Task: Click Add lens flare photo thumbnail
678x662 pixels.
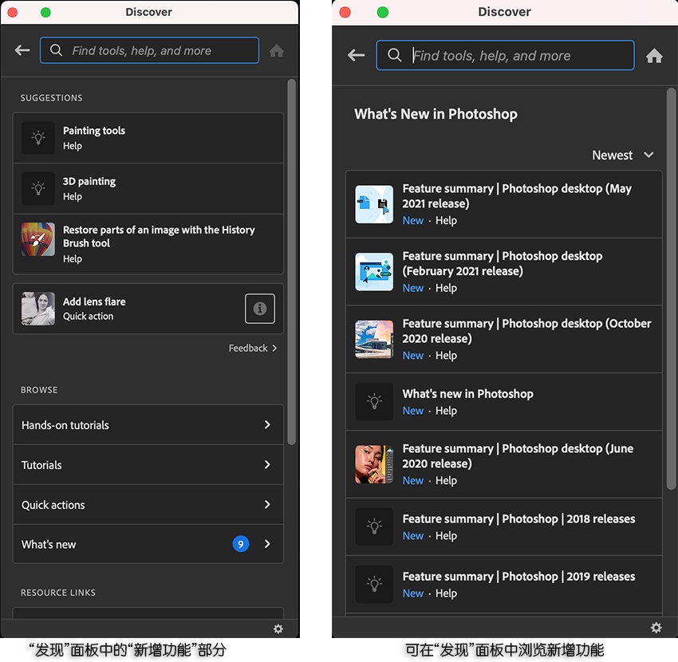Action: point(38,309)
